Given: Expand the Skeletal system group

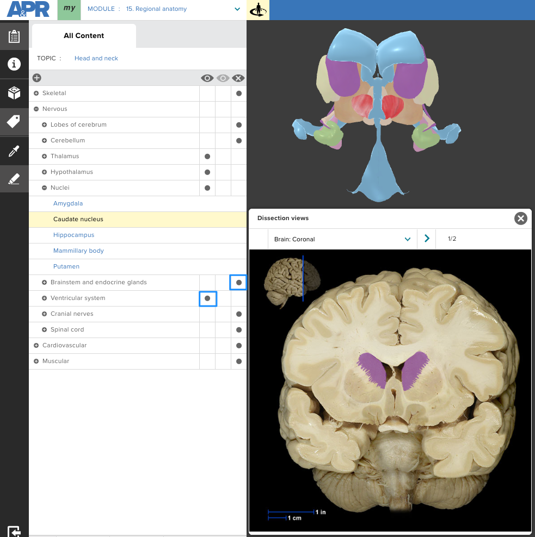Looking at the screenshot, I should pos(36,93).
